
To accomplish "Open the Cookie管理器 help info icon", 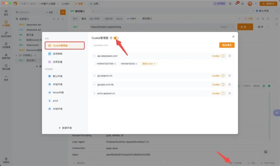I will pos(111,38).
